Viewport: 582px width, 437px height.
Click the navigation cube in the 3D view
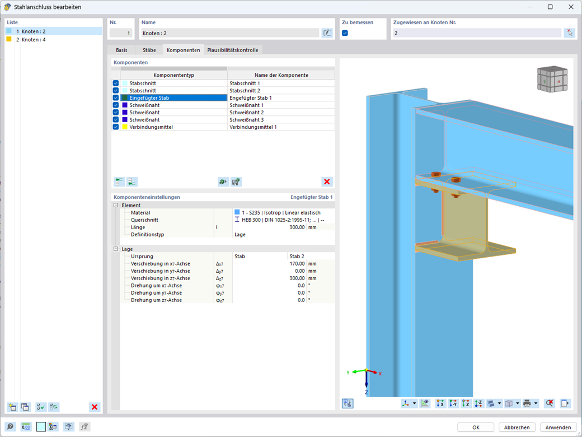click(552, 79)
